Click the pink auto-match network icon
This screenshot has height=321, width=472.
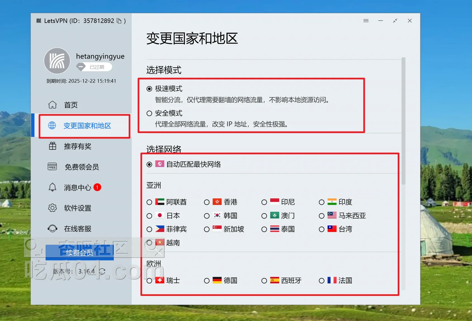click(160, 164)
